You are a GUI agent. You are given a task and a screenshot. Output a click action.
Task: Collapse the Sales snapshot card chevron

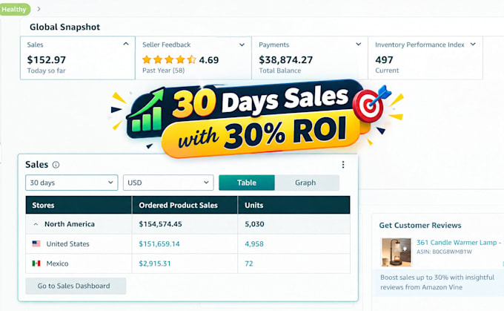(x=126, y=44)
